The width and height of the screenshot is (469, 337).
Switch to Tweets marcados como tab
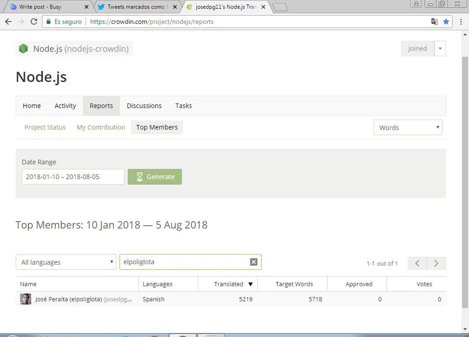(x=137, y=7)
